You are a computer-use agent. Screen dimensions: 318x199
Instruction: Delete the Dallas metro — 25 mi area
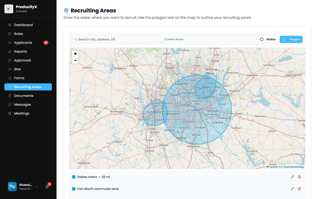[299, 177]
